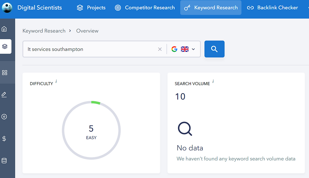309x178 pixels.
Task: Click the Competitor Research target icon
Action: (x=118, y=8)
